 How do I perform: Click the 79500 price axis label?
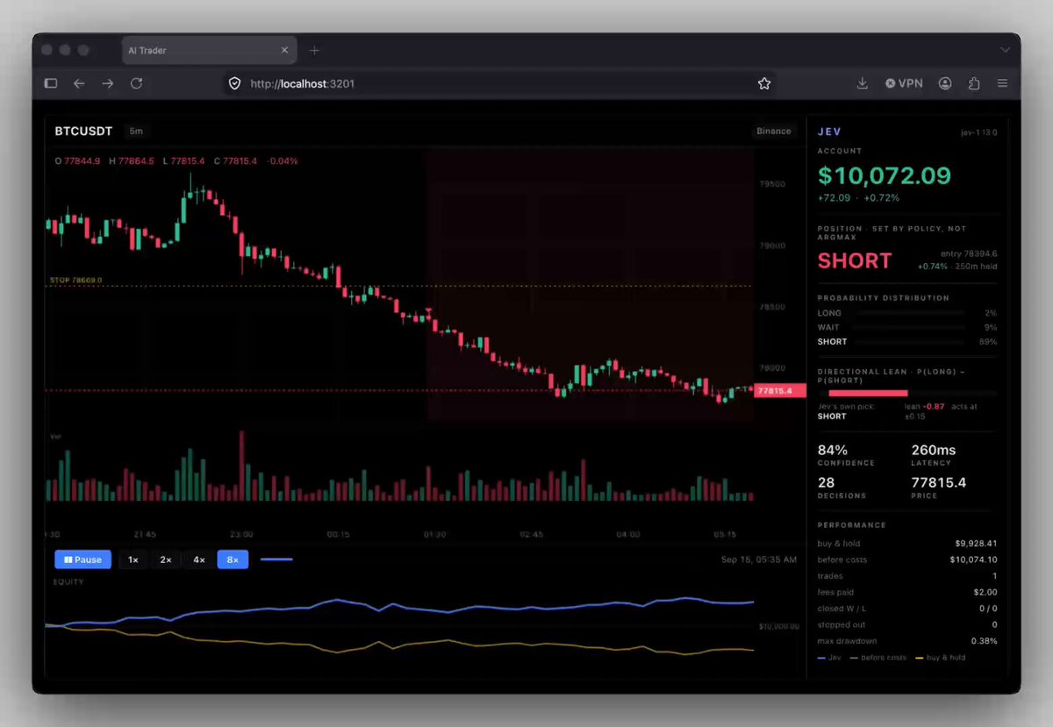pos(772,184)
